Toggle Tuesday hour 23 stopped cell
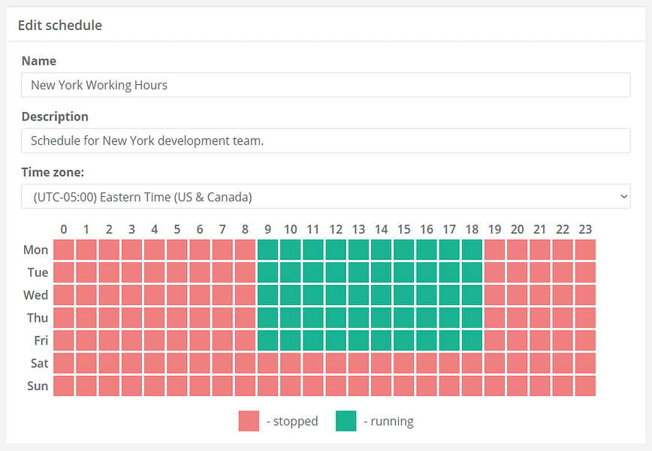652x451 pixels. click(585, 272)
